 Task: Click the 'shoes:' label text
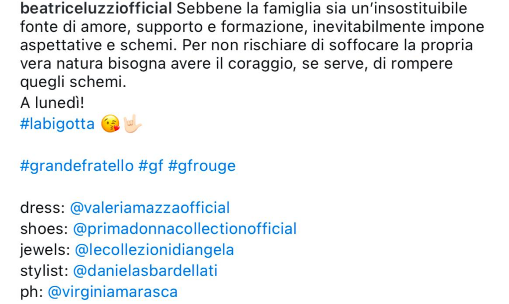click(44, 229)
